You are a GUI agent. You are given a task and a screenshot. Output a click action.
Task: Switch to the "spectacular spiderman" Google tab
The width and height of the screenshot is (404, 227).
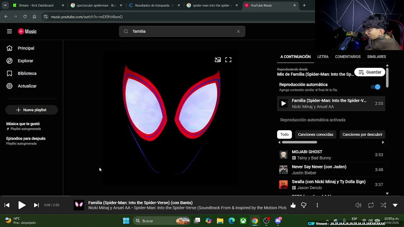point(96,5)
